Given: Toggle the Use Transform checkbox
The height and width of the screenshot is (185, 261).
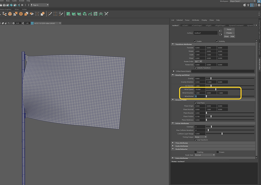Looking at the screenshot, I should click(x=196, y=140).
